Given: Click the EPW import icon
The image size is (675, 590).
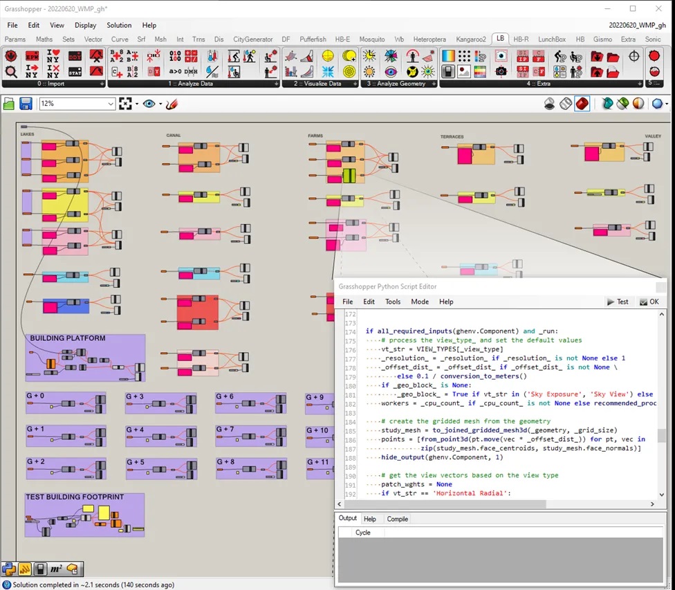Looking at the screenshot, I should point(32,56).
